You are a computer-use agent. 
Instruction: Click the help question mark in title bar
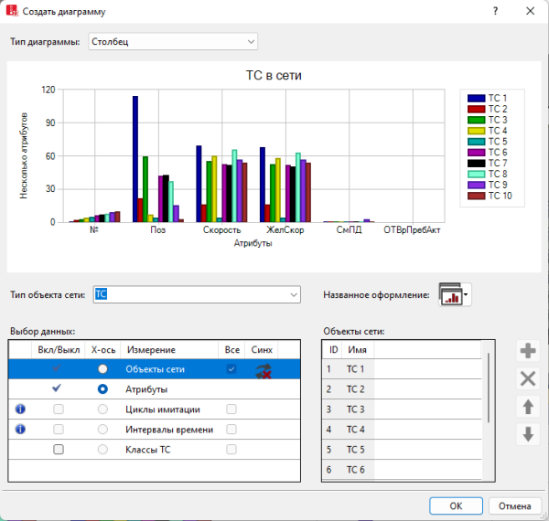pos(495,12)
